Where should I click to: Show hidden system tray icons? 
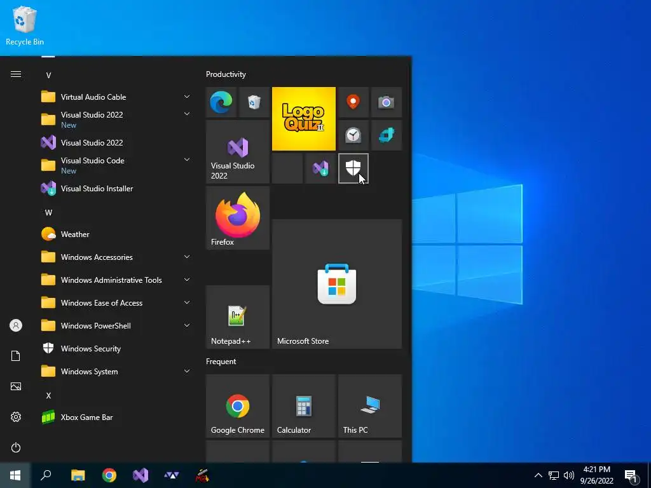click(x=538, y=475)
